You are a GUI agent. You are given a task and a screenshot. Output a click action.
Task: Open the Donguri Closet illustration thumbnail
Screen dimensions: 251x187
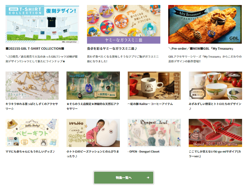pos(154,133)
